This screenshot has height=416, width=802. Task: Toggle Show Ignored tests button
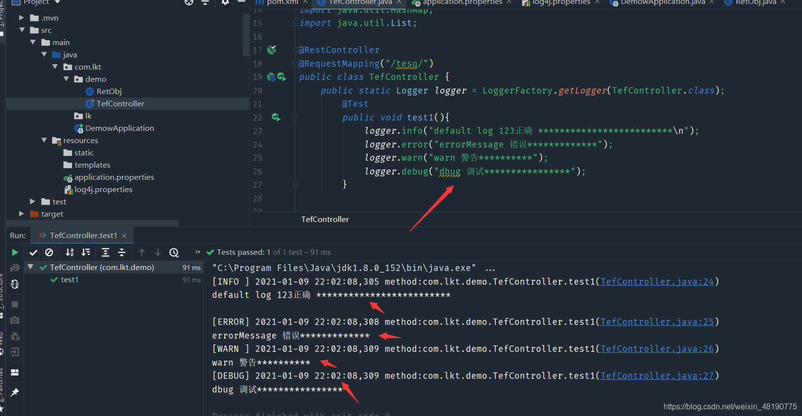coord(49,252)
